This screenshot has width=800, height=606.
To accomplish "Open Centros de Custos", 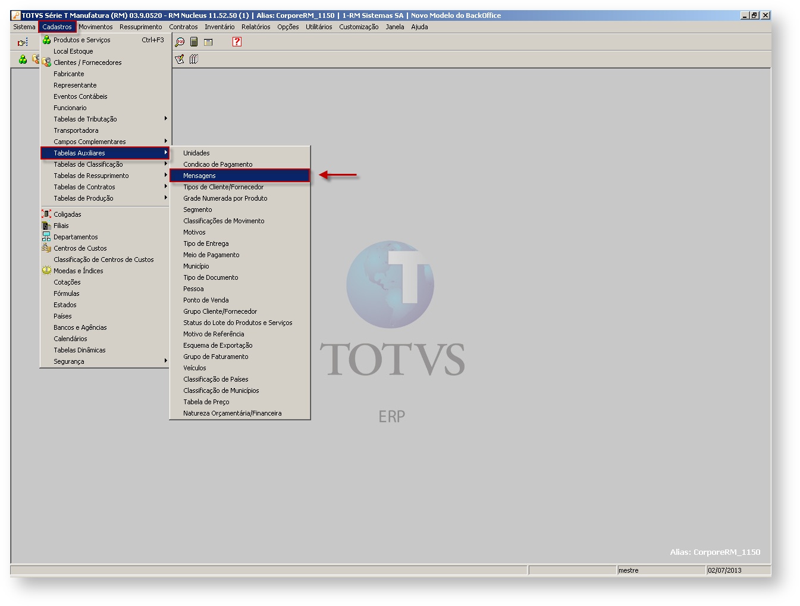I will point(105,248).
